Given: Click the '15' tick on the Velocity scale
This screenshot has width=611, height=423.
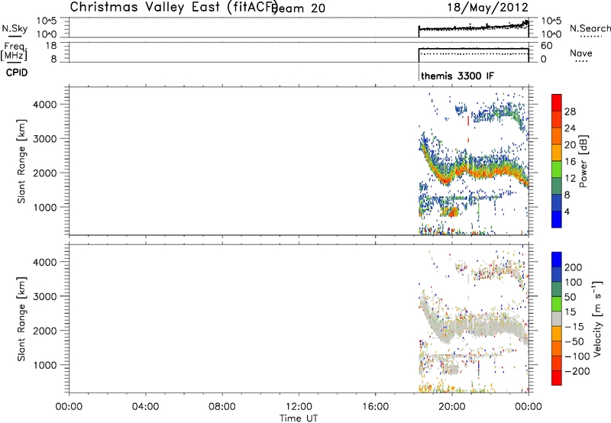Looking at the screenshot, I should [569, 312].
